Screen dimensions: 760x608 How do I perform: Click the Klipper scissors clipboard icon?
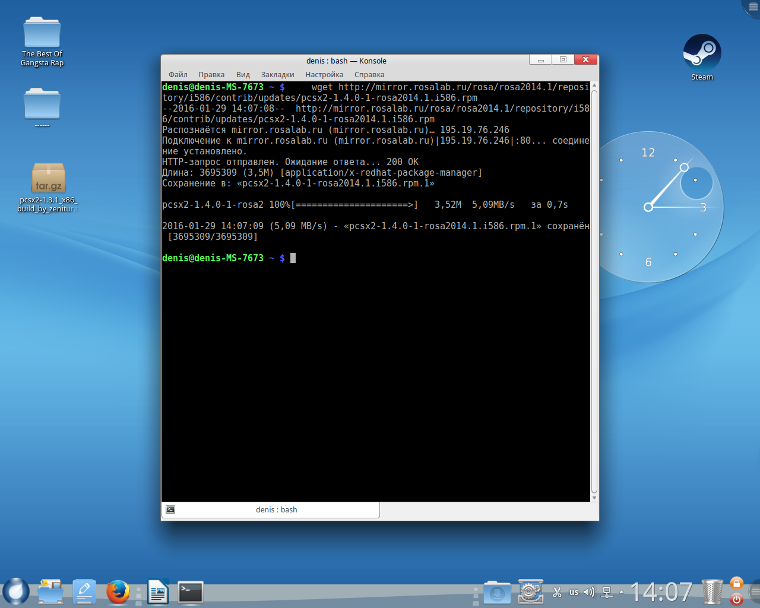(x=557, y=592)
